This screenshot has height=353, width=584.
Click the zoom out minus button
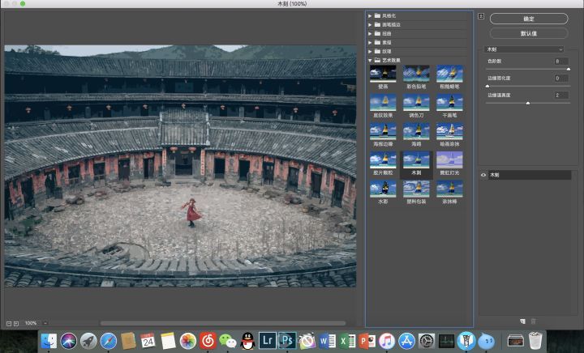pos(8,323)
